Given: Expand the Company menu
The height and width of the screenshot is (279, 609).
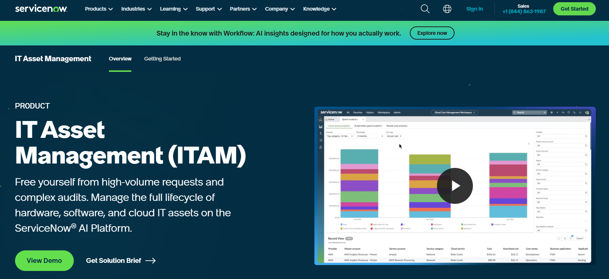Looking at the screenshot, I should (280, 9).
